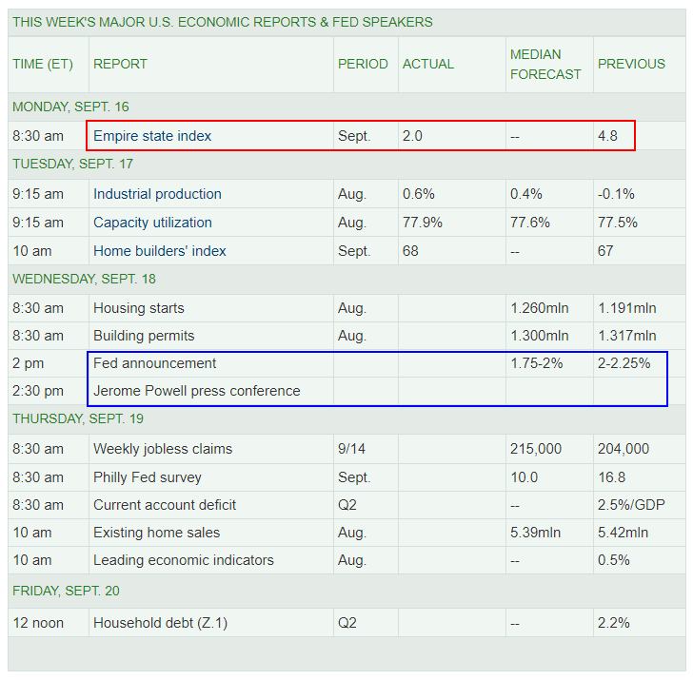
Task: Click the Household debt (Z.1) entry
Action: click(160, 623)
